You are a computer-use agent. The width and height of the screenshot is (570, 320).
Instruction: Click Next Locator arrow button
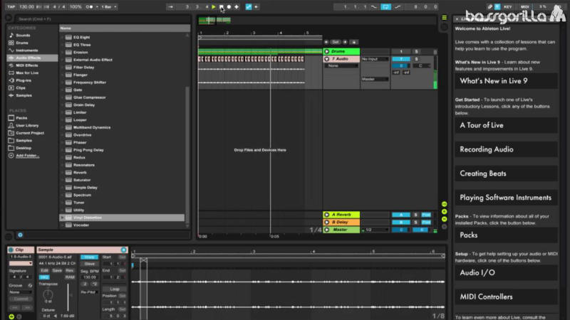(345, 42)
